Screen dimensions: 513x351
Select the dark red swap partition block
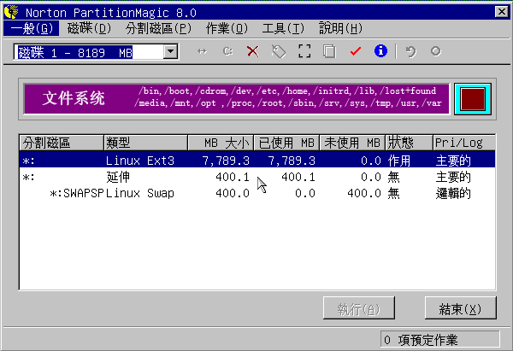point(473,99)
